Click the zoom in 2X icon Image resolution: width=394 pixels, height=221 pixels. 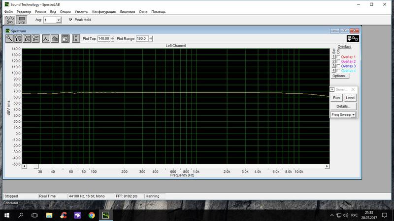pos(18,39)
